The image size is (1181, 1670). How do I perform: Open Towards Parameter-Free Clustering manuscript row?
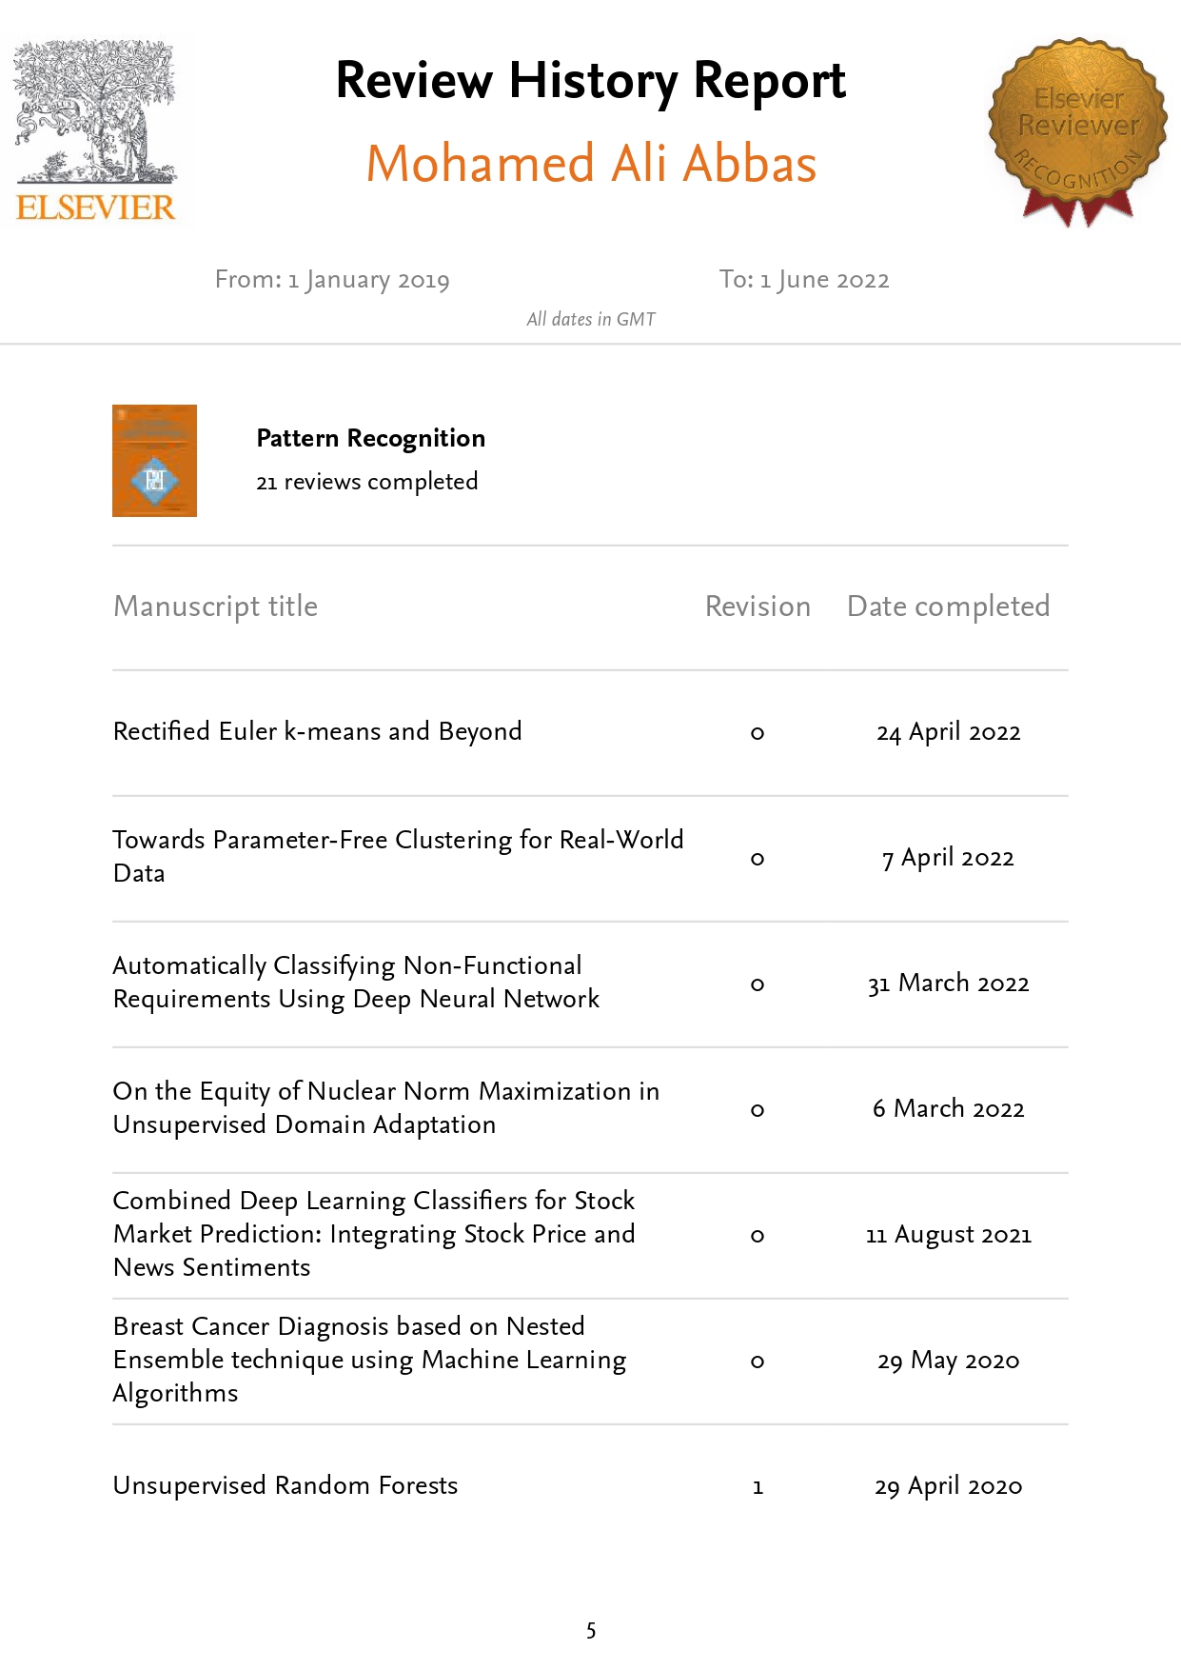coord(398,856)
